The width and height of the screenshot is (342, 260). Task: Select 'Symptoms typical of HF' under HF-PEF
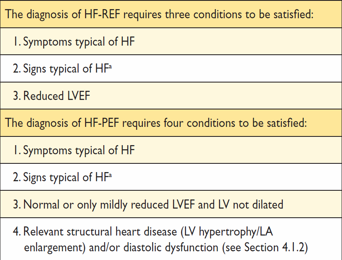(171, 150)
